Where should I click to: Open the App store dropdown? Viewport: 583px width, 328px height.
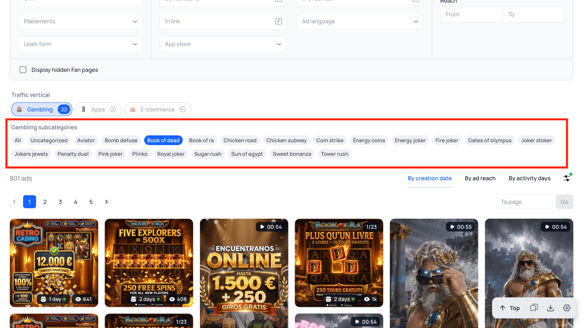point(223,44)
